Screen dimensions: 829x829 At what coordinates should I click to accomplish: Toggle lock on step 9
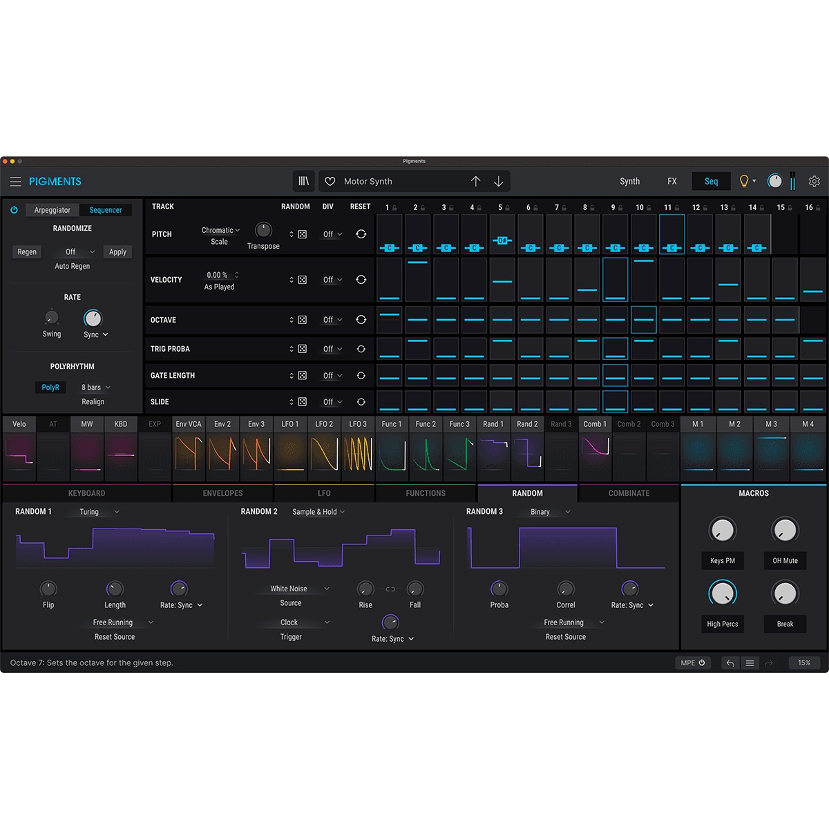[620, 208]
